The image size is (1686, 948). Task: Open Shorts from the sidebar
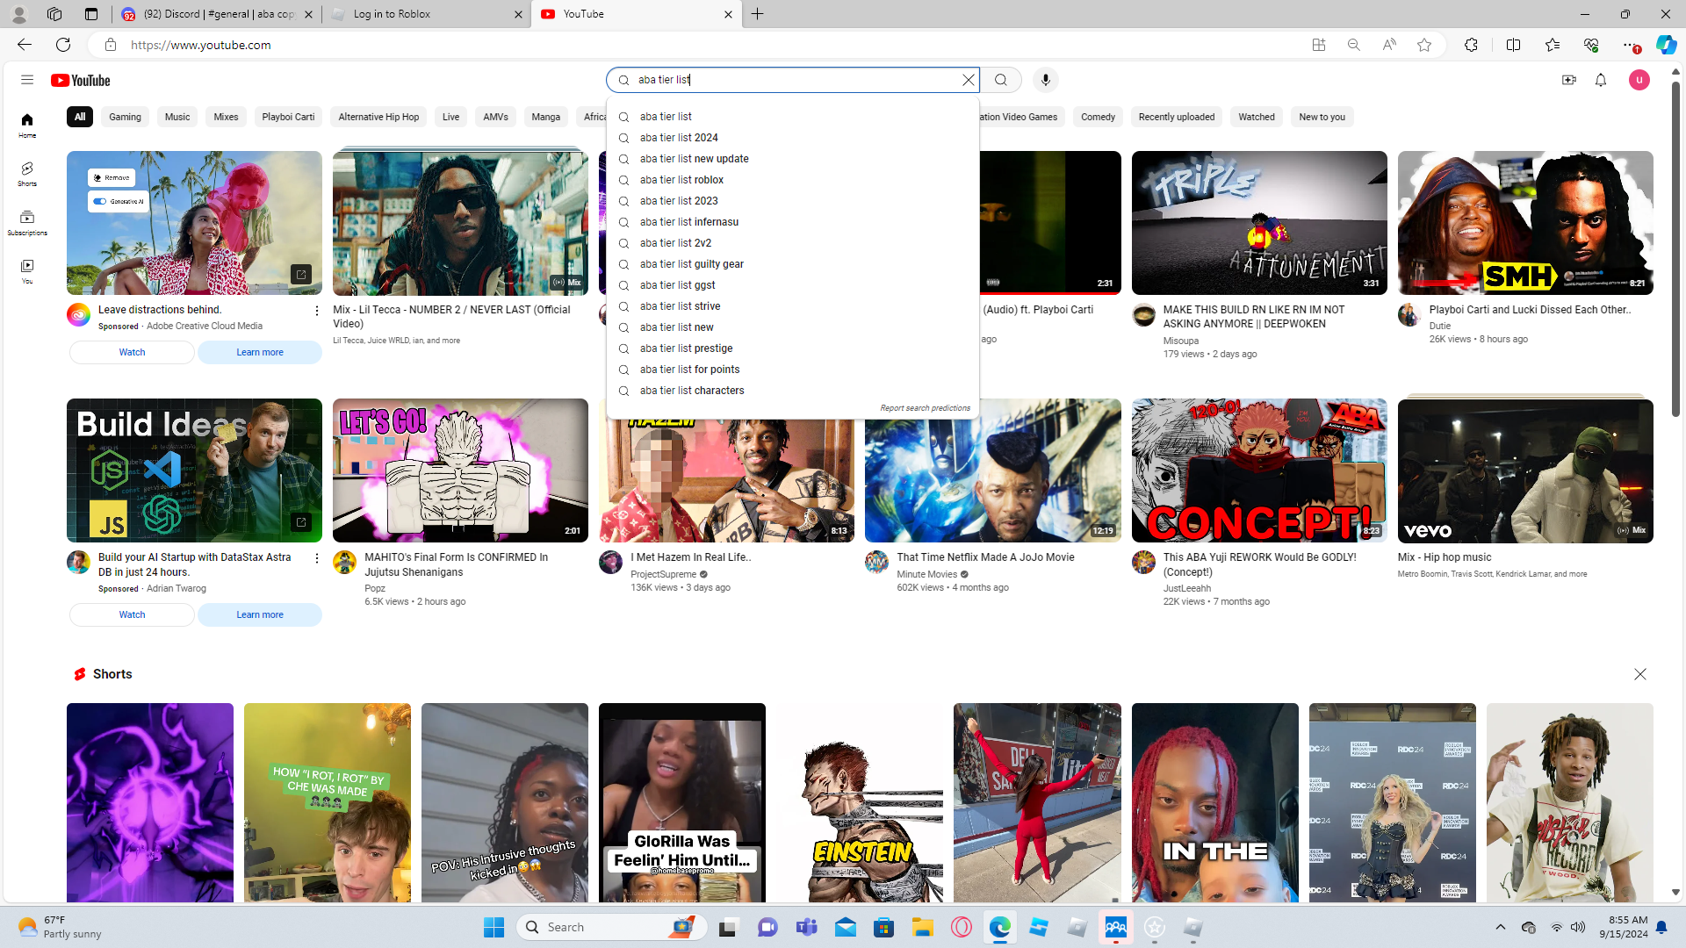tap(27, 174)
